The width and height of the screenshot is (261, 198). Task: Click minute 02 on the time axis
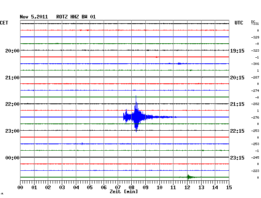(x=48, y=187)
